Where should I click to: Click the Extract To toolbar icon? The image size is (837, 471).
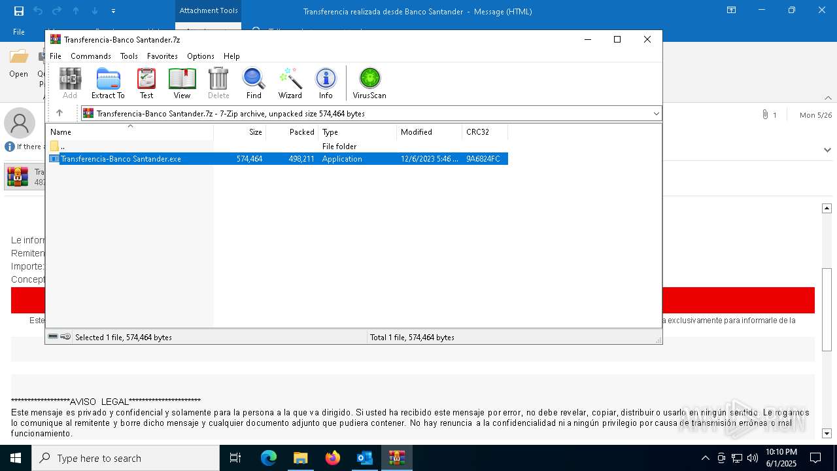pos(108,83)
